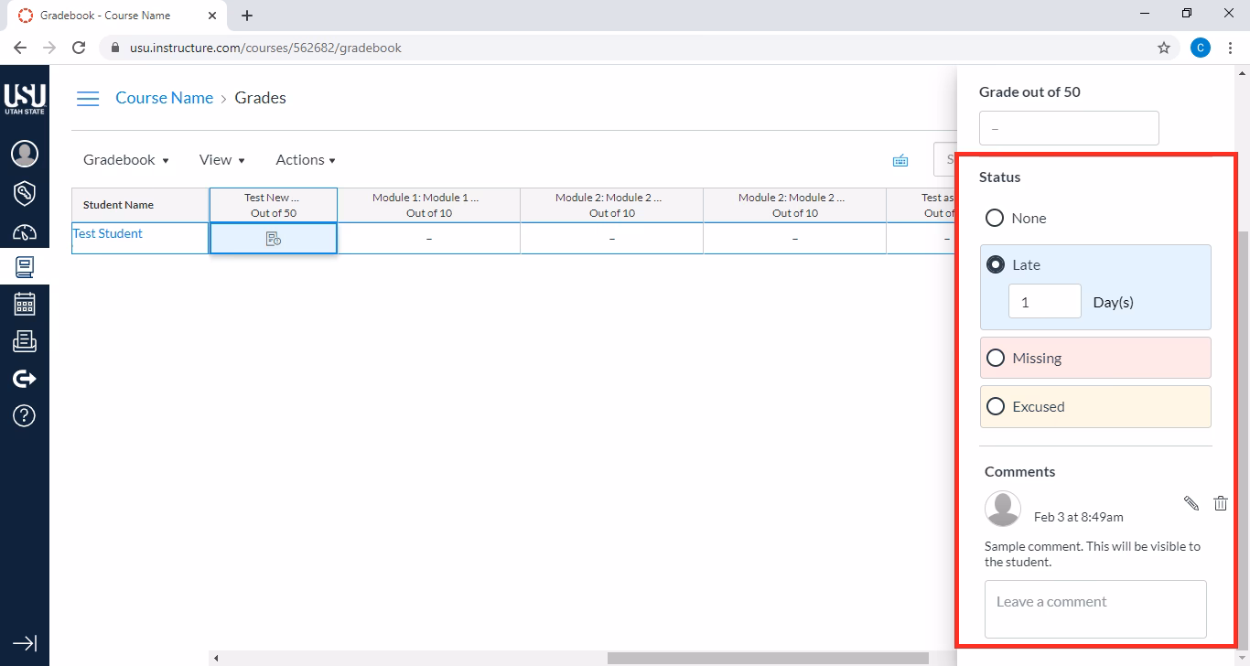1250x666 pixels.
Task: Open the Admin shield icon
Action: (25, 193)
